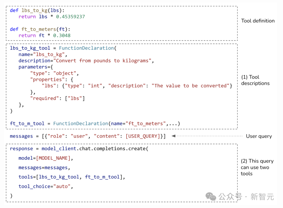Click the 'def lbs_to_kg(lbs):' line
The height and width of the screenshot is (208, 283).
pos(37,10)
